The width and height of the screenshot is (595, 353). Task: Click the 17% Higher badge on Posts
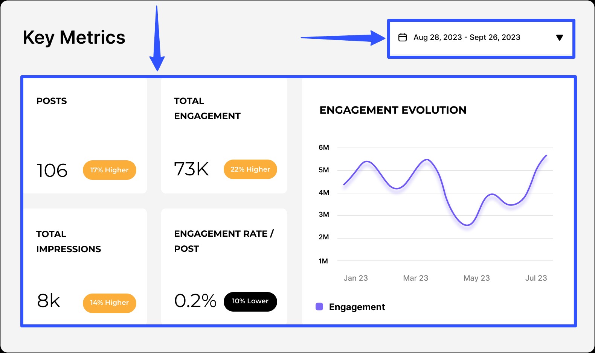[109, 170]
